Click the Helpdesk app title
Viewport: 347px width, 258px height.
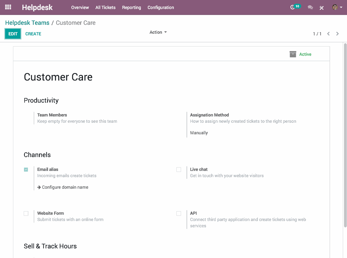click(x=37, y=8)
